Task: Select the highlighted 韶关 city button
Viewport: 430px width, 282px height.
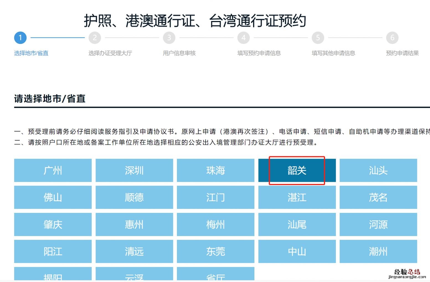Action: click(297, 170)
